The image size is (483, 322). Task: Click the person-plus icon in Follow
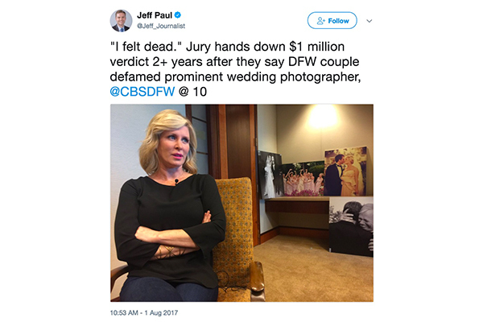(321, 21)
